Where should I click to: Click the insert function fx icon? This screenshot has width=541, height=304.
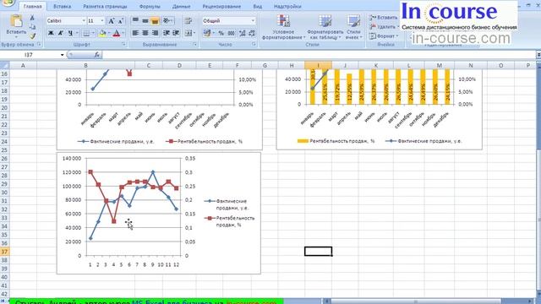tap(96, 54)
